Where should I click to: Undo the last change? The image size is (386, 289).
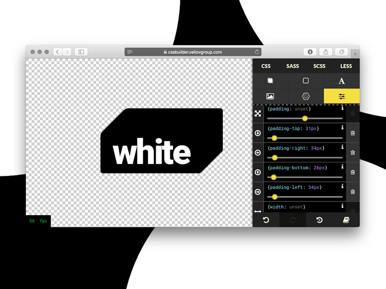pyautogui.click(x=266, y=220)
